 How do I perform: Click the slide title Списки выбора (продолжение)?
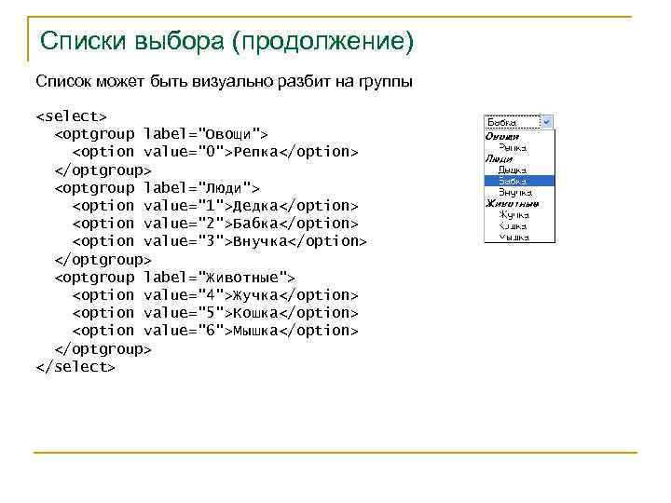click(226, 42)
